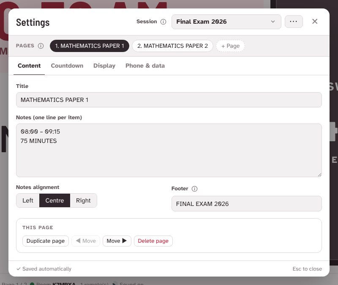Click the Title input field
338x285 pixels.
pyautogui.click(x=169, y=100)
